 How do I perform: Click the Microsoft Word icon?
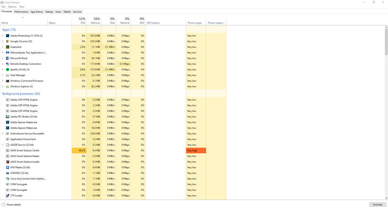point(7,58)
